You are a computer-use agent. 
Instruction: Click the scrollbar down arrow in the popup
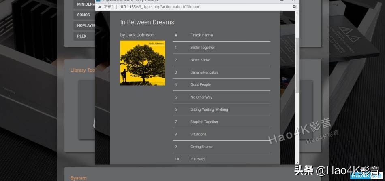[297, 162]
